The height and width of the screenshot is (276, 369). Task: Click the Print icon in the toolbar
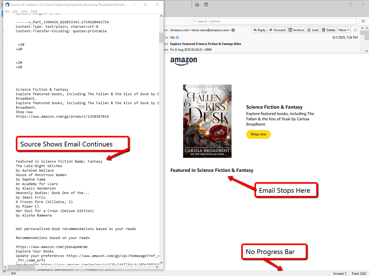pyautogui.click(x=197, y=5)
